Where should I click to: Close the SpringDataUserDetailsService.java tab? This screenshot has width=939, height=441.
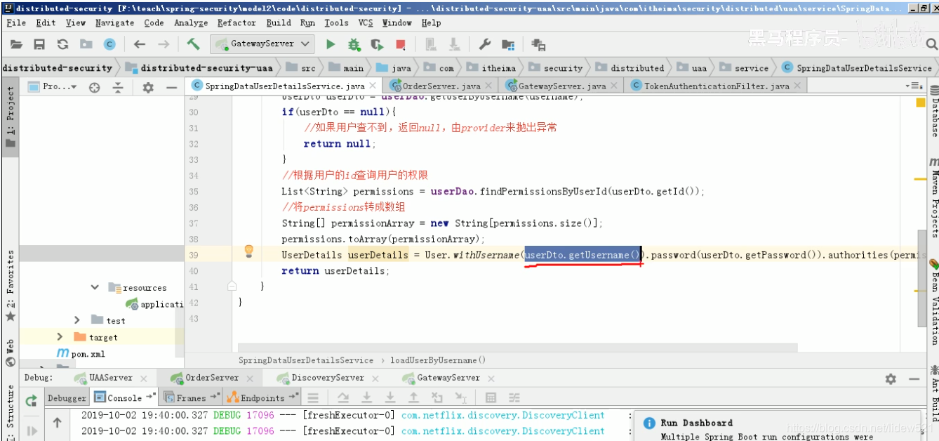point(373,86)
